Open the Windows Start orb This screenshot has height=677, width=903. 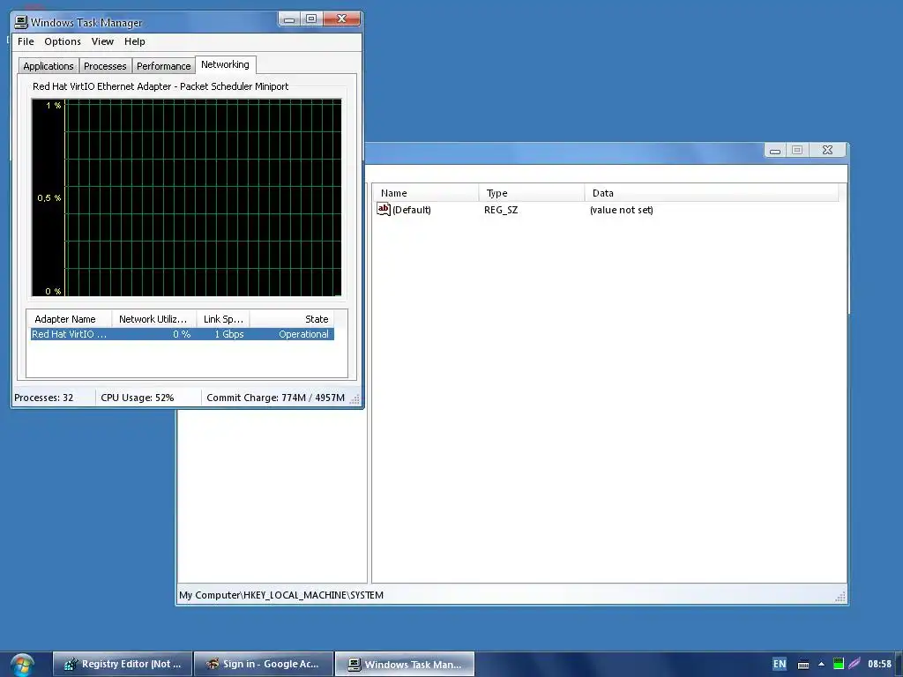[x=22, y=665]
